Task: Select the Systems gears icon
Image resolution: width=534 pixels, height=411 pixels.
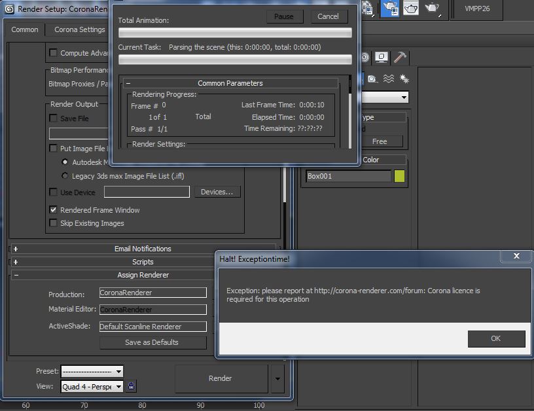Action: tap(404, 79)
